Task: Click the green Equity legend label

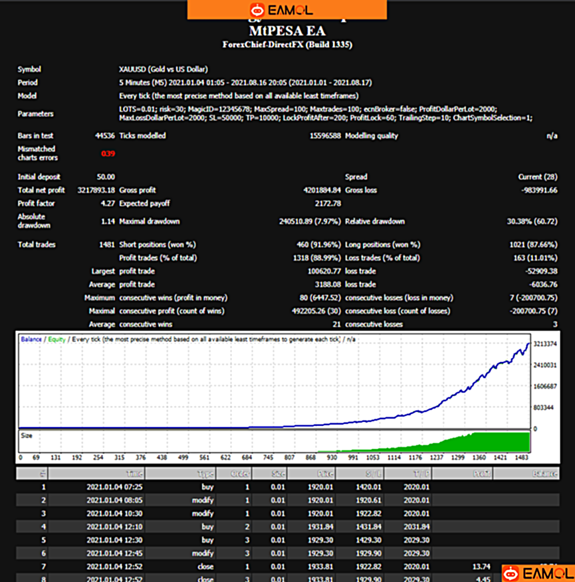Action: click(x=57, y=339)
